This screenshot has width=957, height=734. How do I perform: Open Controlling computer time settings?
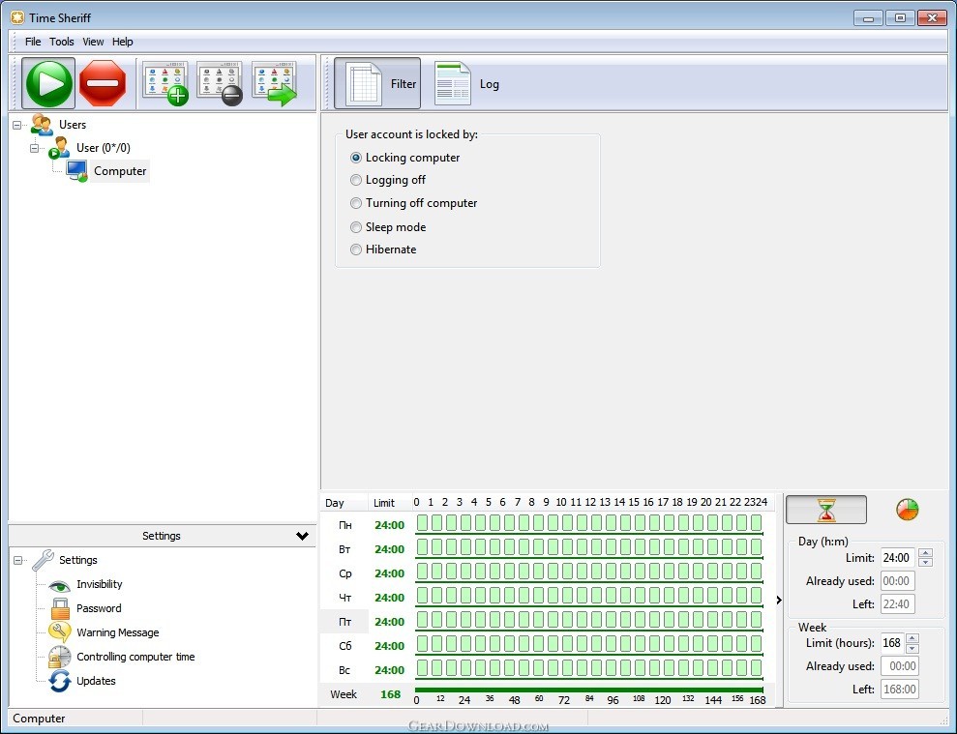[135, 657]
